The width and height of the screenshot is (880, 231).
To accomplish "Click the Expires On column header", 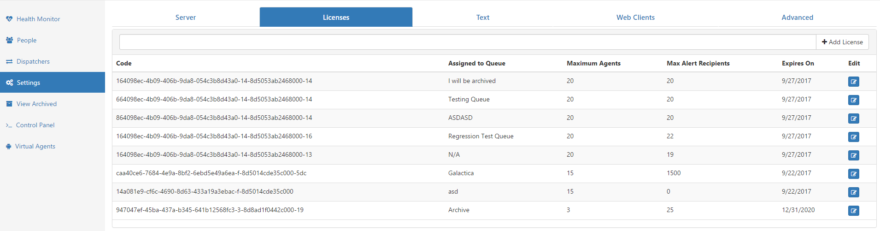I will [798, 63].
